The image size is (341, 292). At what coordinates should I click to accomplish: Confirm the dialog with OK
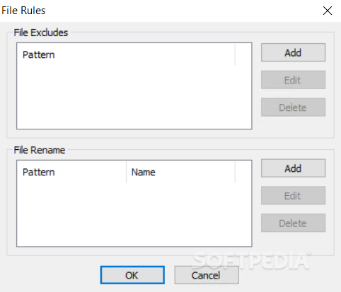click(132, 275)
